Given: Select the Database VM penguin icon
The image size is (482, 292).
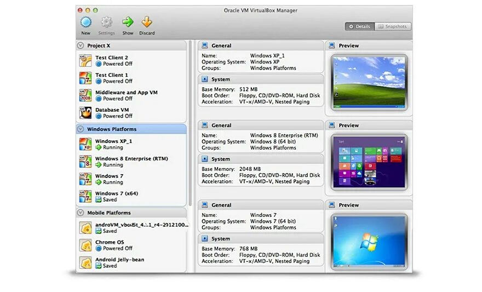Looking at the screenshot, I should point(85,113).
